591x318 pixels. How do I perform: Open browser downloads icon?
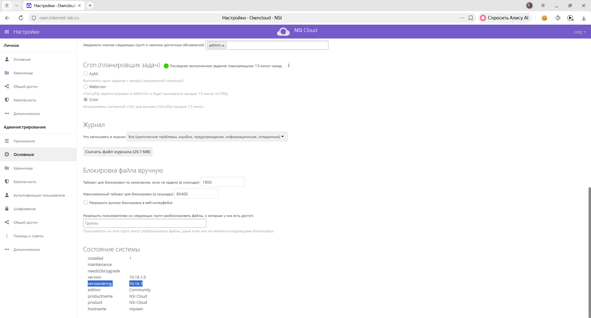point(584,18)
